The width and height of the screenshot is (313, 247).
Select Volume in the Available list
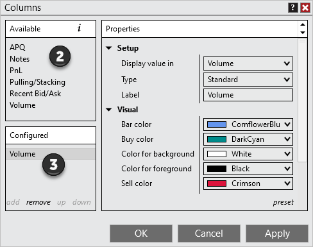tap(22, 105)
